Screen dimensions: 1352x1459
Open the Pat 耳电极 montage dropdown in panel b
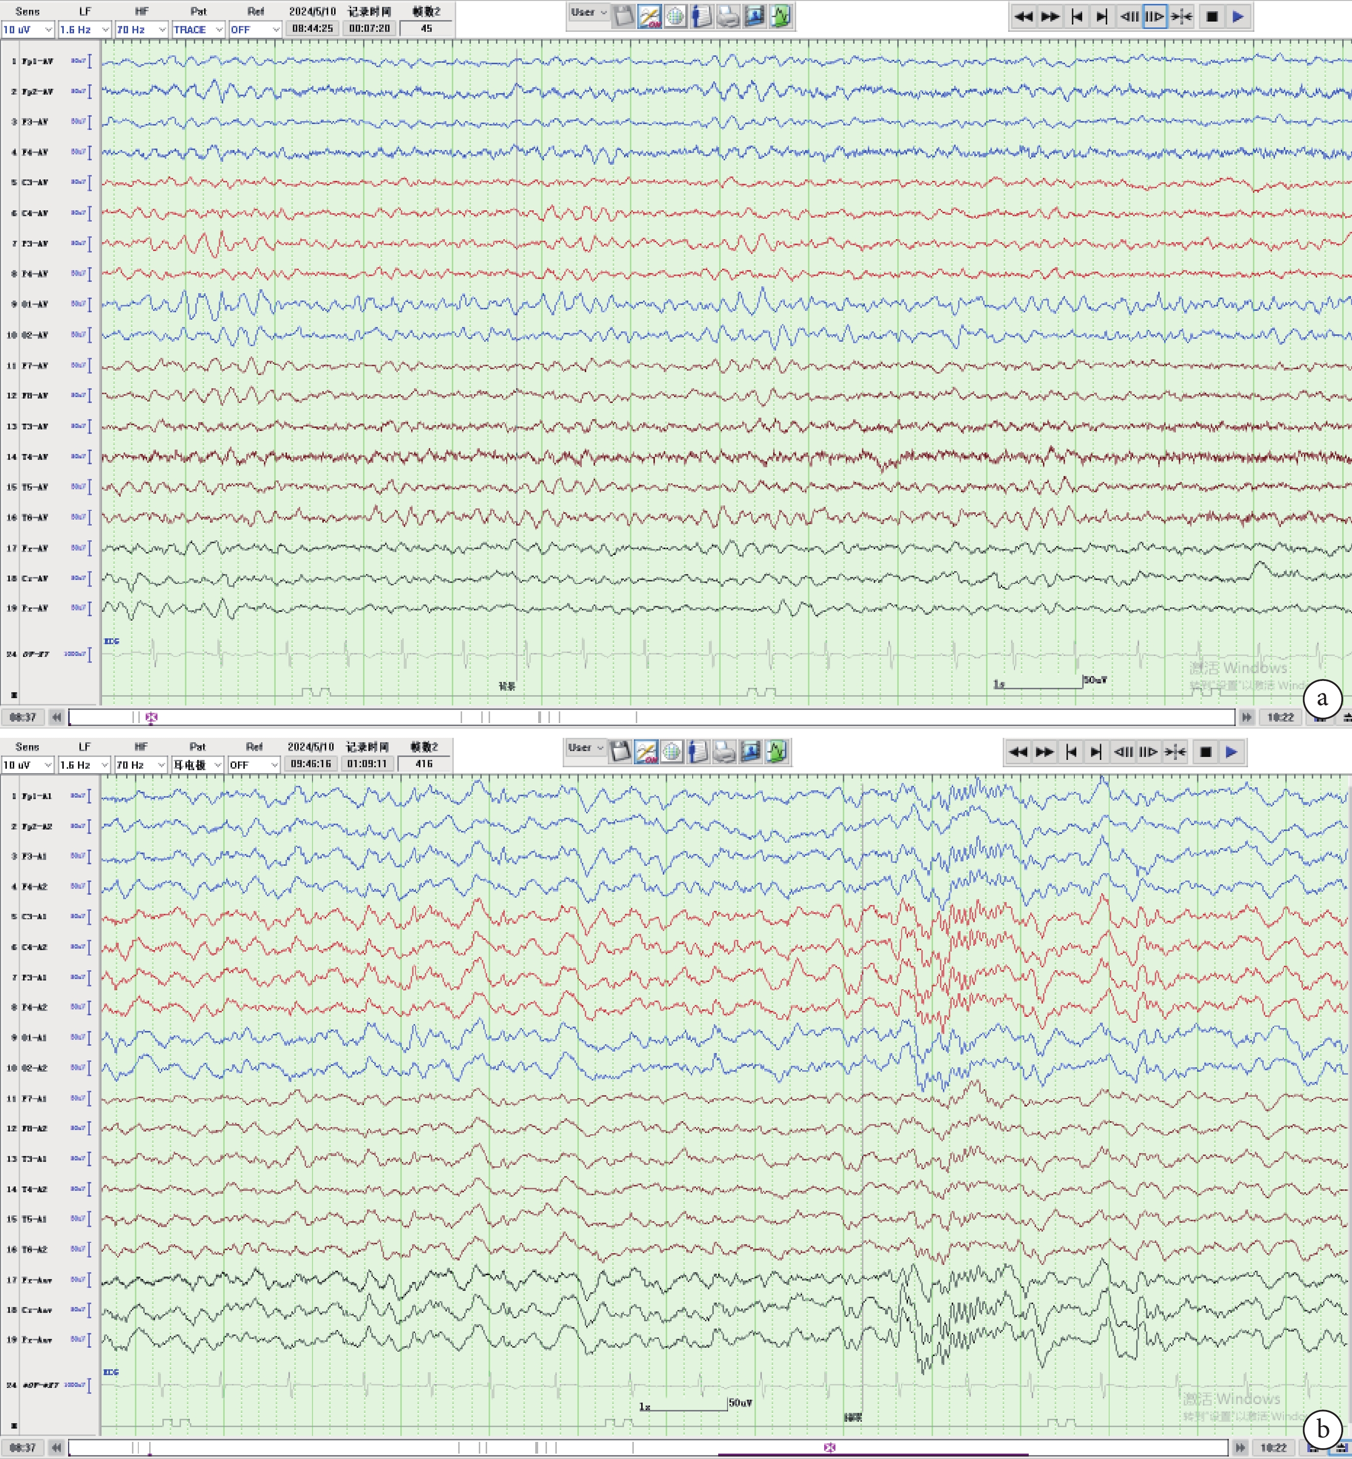coord(198,765)
